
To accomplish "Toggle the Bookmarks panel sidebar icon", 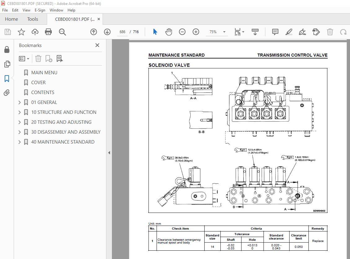I will (x=7, y=79).
